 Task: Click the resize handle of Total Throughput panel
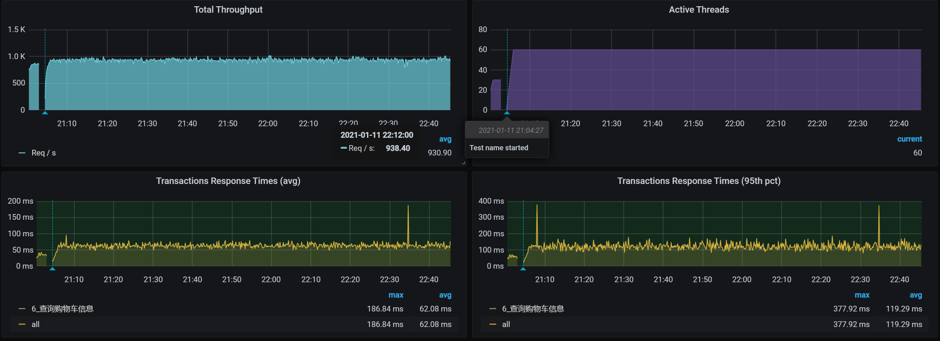tap(463, 163)
